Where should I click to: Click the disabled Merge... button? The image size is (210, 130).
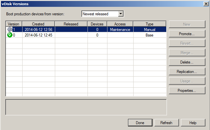coord(187,53)
